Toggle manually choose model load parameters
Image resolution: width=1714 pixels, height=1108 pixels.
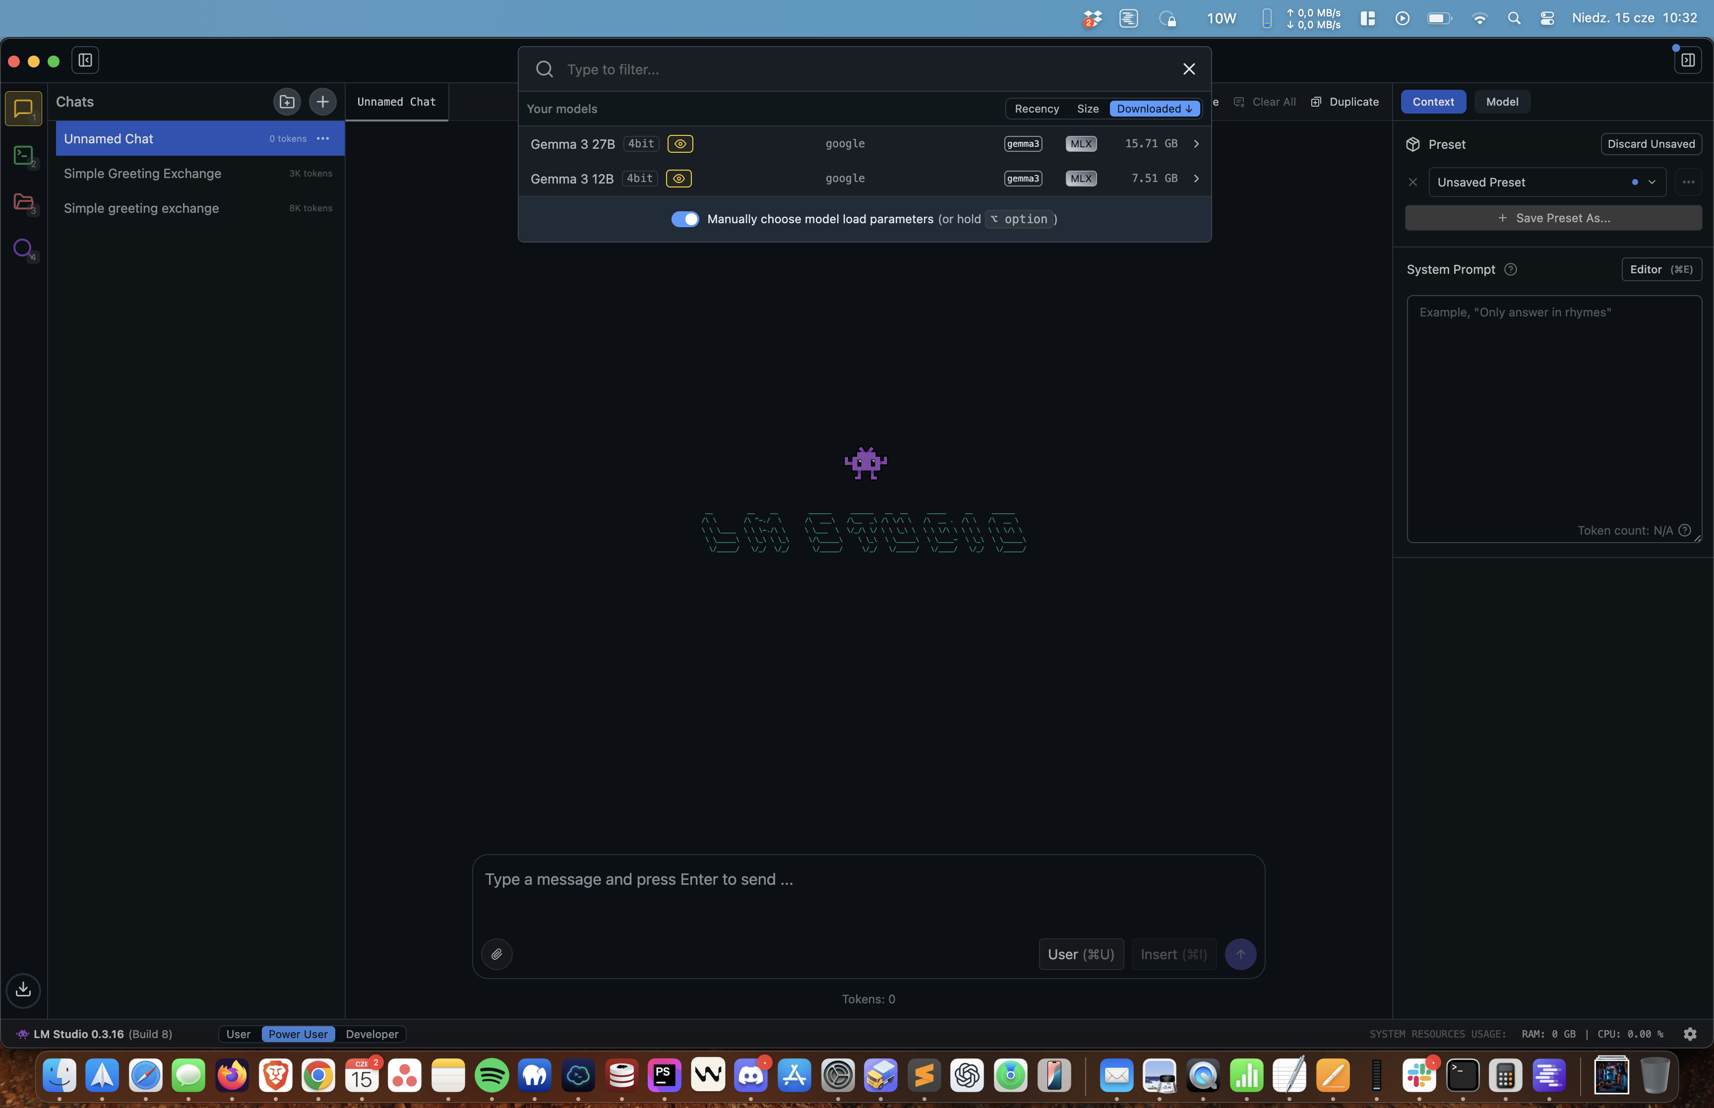pos(685,219)
